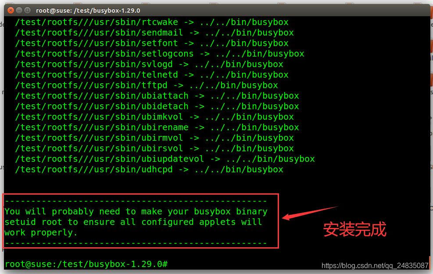Maximize the terminal window
The image size is (433, 274).
pyautogui.click(x=27, y=11)
